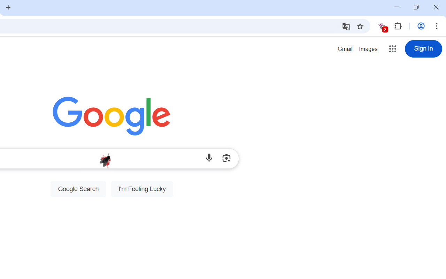Open the Gmail link
The width and height of the screenshot is (446, 279).
345,49
